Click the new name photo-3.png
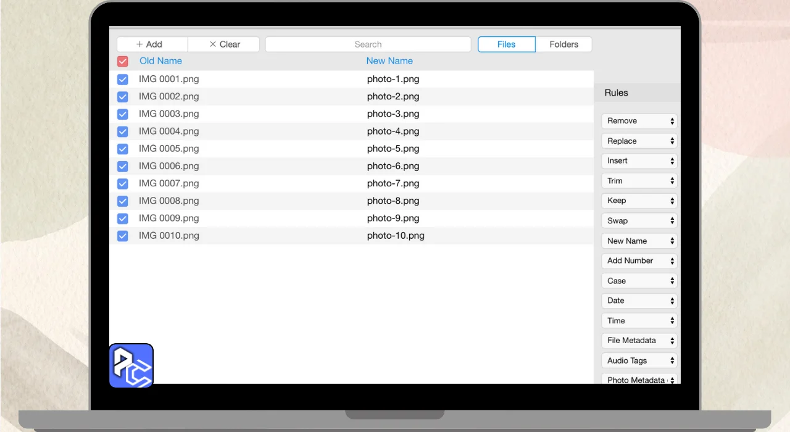The width and height of the screenshot is (790, 432). (393, 114)
